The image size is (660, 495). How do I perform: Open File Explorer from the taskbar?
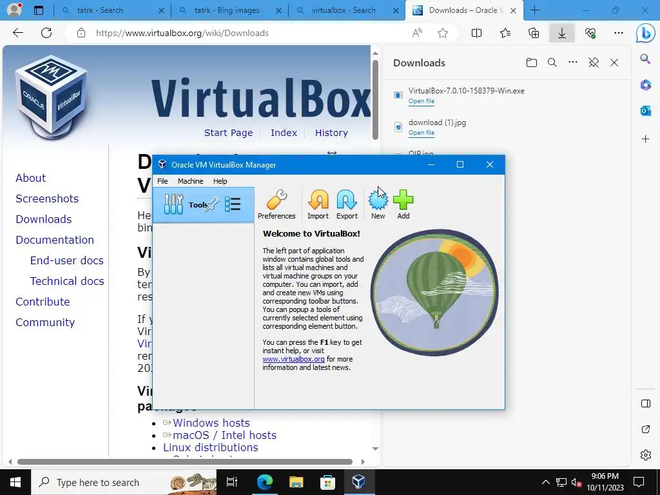pyautogui.click(x=296, y=482)
